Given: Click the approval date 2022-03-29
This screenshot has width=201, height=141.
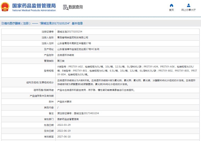Looking at the screenshot, I should click(64, 125).
